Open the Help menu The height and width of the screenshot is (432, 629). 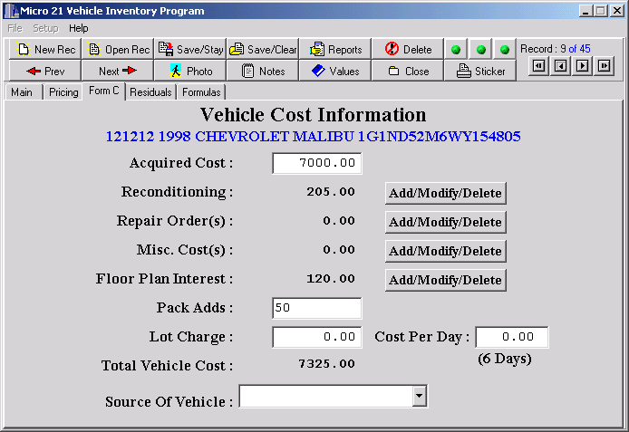(x=79, y=28)
